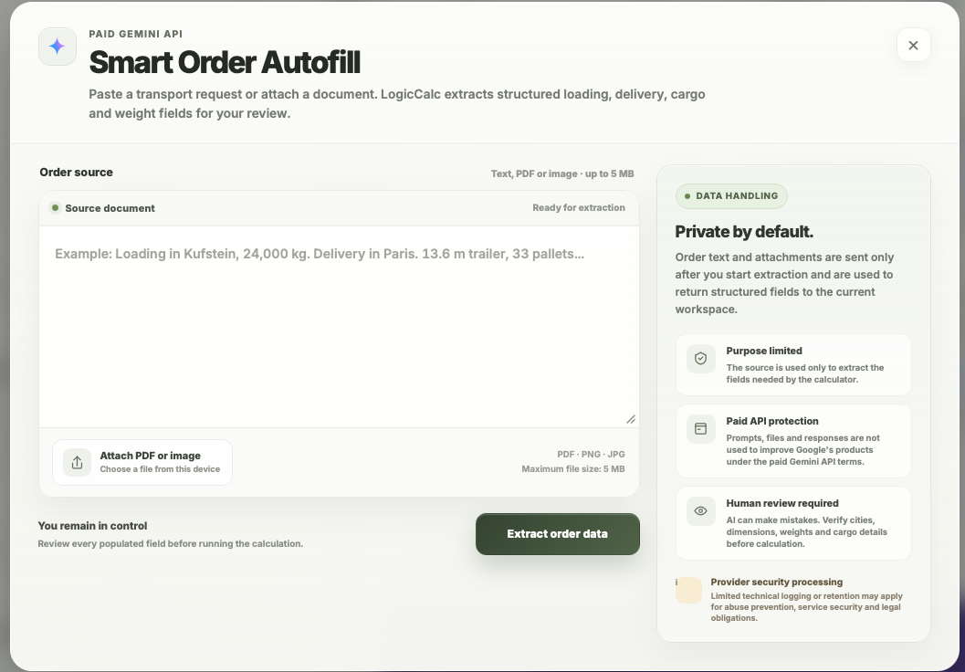This screenshot has height=672, width=965.
Task: Click the shield icon beside Purpose limited
Action: click(701, 359)
